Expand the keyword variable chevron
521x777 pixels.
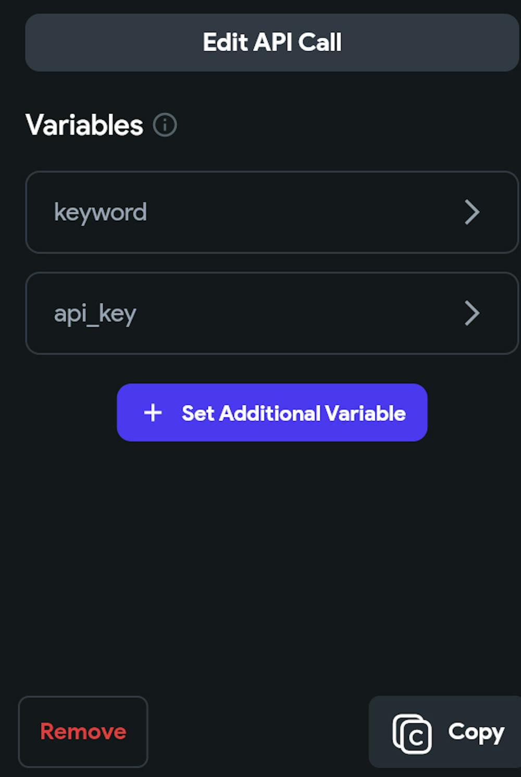pyautogui.click(x=472, y=212)
